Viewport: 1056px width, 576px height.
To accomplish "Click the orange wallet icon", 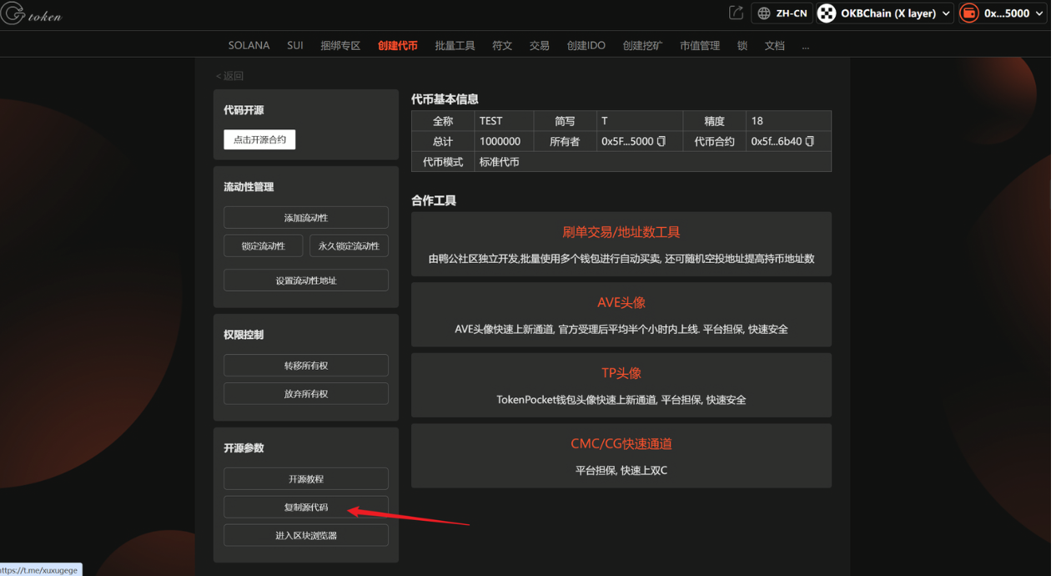I will pyautogui.click(x=968, y=13).
